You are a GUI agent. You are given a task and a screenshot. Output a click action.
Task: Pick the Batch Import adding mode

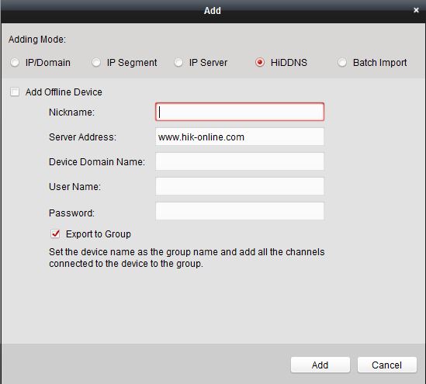pos(342,63)
